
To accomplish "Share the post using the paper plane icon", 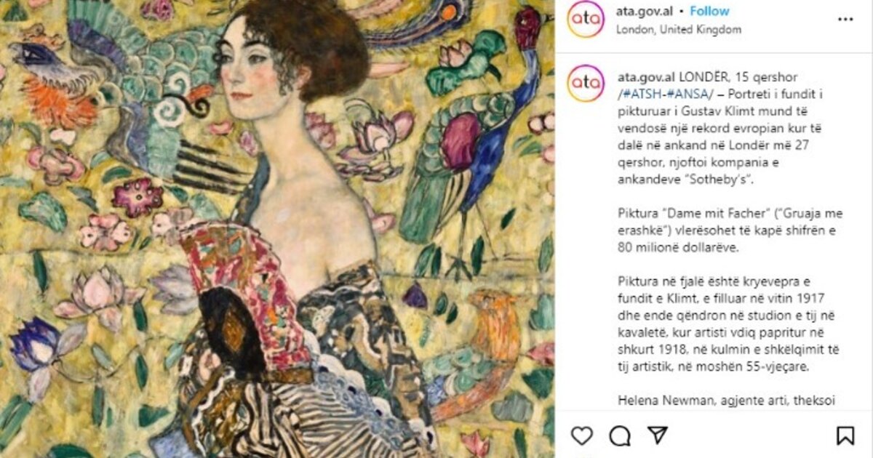I will click(658, 435).
